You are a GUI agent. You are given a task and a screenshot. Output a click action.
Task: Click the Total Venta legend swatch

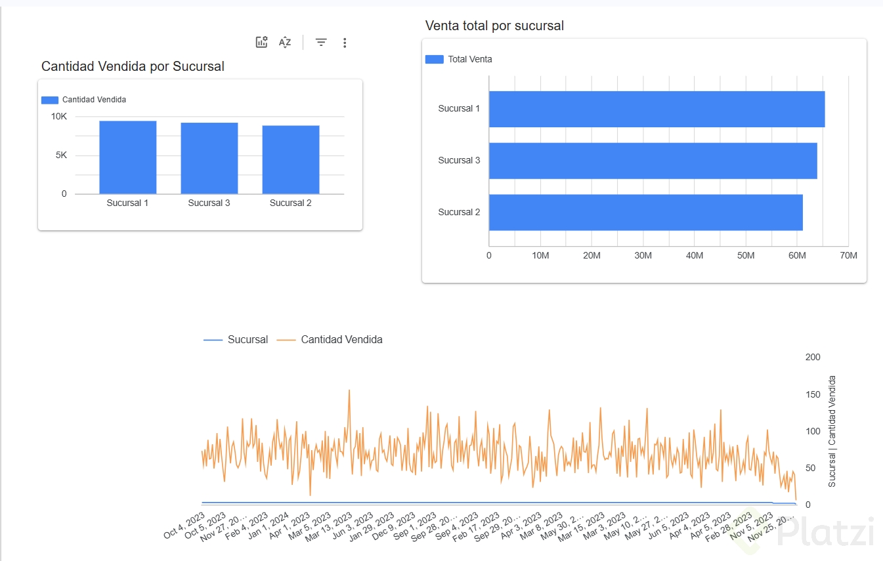pyautogui.click(x=435, y=59)
